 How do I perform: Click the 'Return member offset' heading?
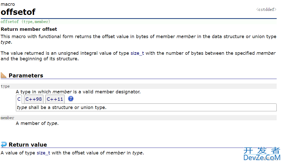pos(29,29)
